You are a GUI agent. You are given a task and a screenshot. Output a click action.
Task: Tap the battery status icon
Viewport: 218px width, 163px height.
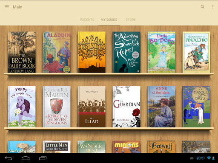click(x=213, y=158)
